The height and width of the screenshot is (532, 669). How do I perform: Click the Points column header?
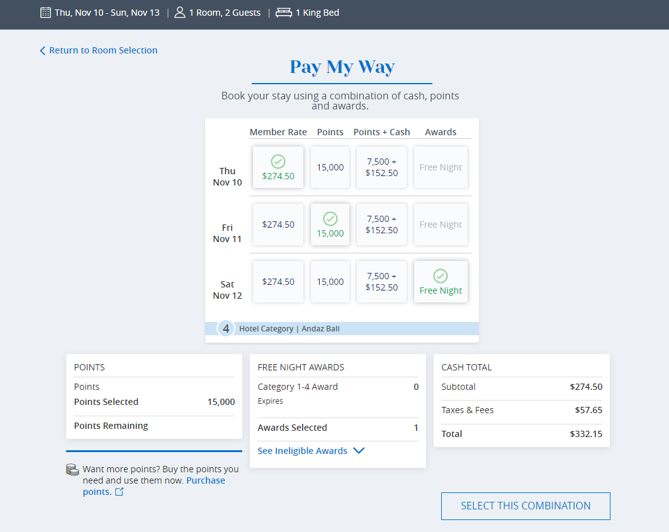click(330, 132)
